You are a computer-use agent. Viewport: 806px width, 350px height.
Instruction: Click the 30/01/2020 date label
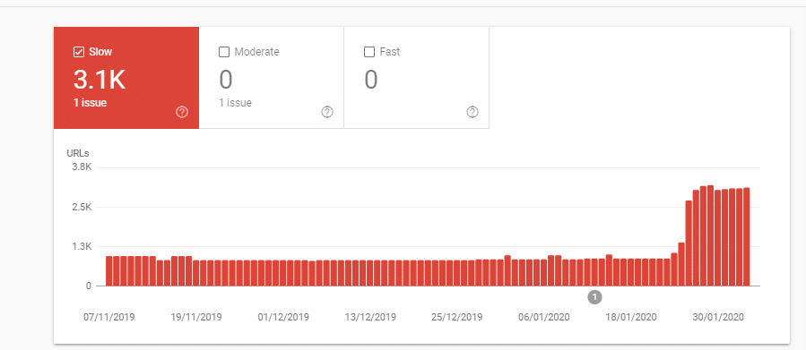click(x=717, y=317)
